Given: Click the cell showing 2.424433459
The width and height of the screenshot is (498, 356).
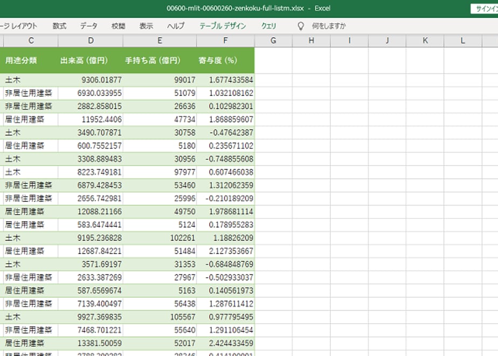Looking at the screenshot, I should tap(225, 343).
